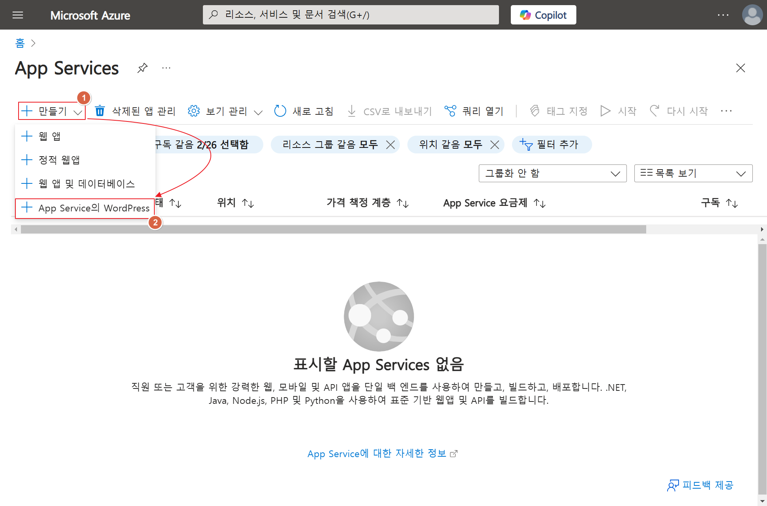The width and height of the screenshot is (767, 506).
Task: Select 정적 웹앱 menu entry
Action: click(85, 160)
